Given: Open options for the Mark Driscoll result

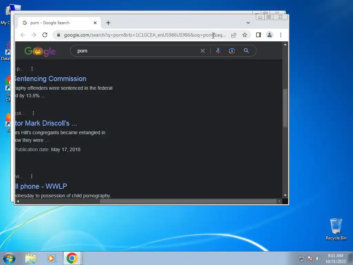Looking at the screenshot, I should point(33,113).
